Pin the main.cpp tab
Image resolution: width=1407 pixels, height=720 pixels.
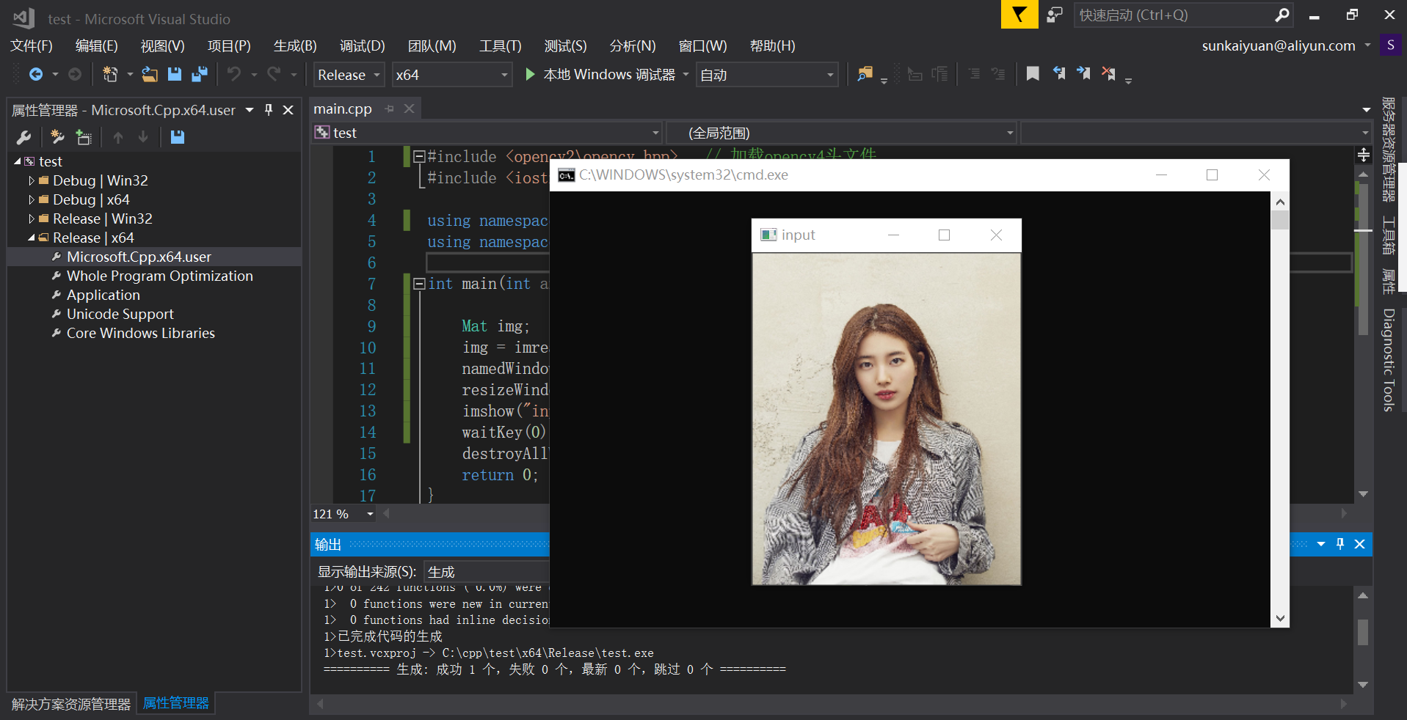coord(390,109)
